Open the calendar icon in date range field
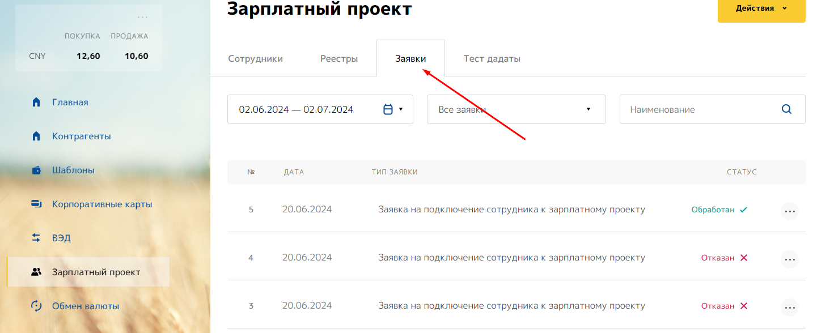 (x=388, y=109)
